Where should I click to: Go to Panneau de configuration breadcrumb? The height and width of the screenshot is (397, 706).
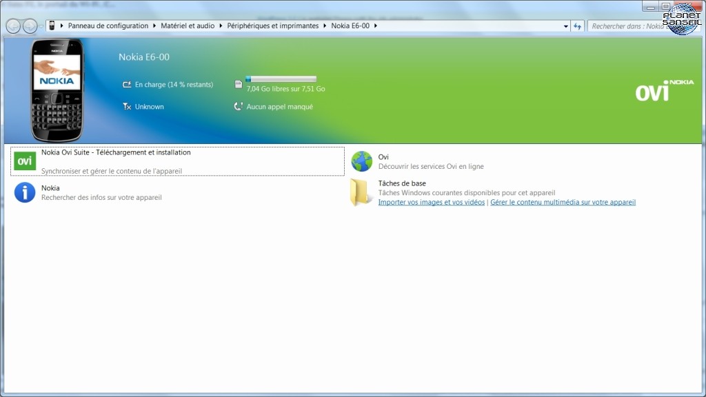[108, 26]
